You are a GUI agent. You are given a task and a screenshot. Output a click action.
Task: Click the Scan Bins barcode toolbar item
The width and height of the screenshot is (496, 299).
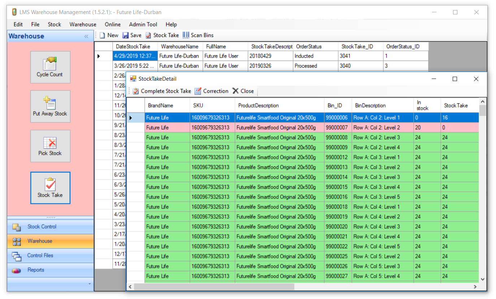click(198, 35)
